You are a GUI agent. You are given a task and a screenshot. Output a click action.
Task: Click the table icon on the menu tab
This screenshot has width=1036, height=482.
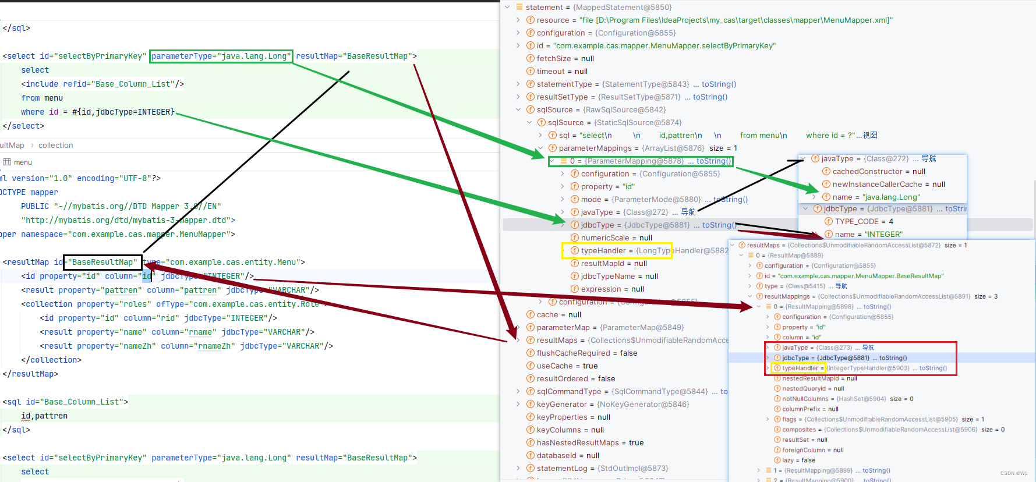pos(7,162)
